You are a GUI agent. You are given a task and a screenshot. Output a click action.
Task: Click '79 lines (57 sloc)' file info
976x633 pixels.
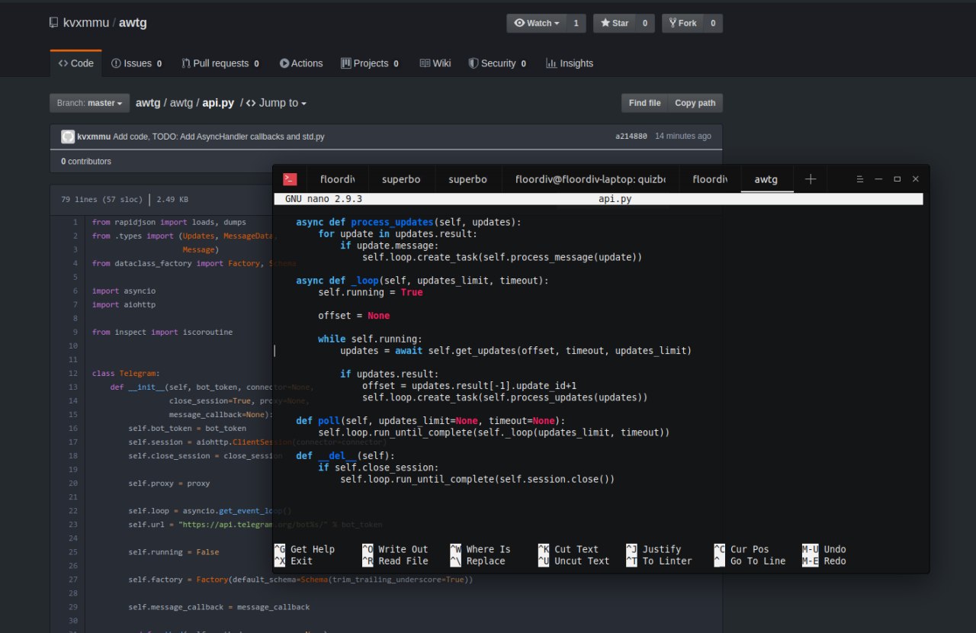(102, 200)
